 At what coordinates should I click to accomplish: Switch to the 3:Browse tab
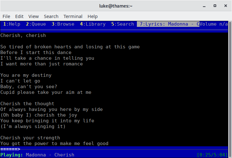click(63, 24)
